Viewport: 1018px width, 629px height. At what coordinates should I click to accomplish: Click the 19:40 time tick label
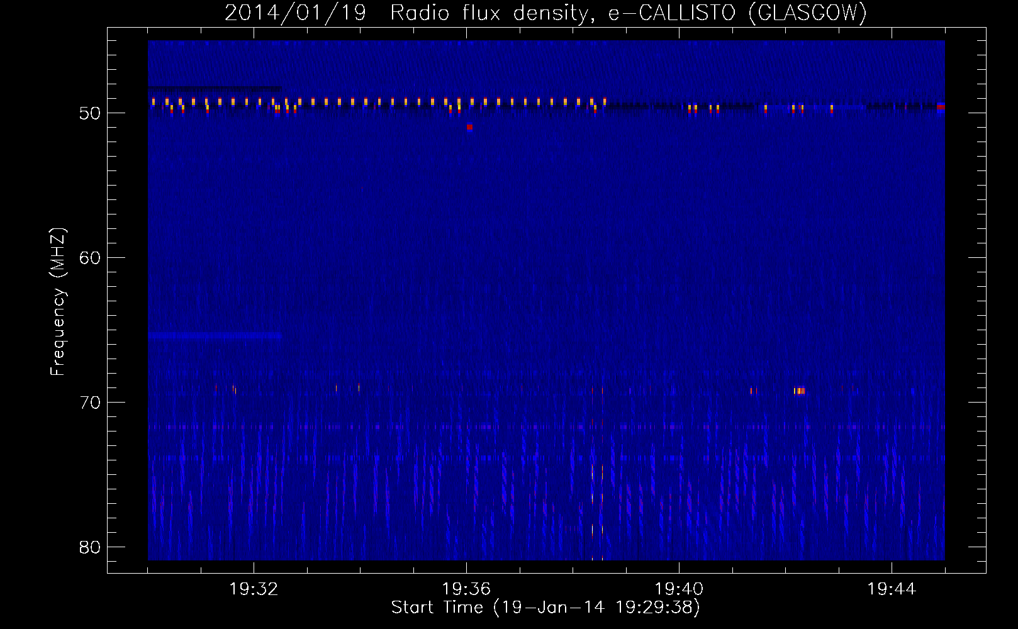click(x=679, y=589)
